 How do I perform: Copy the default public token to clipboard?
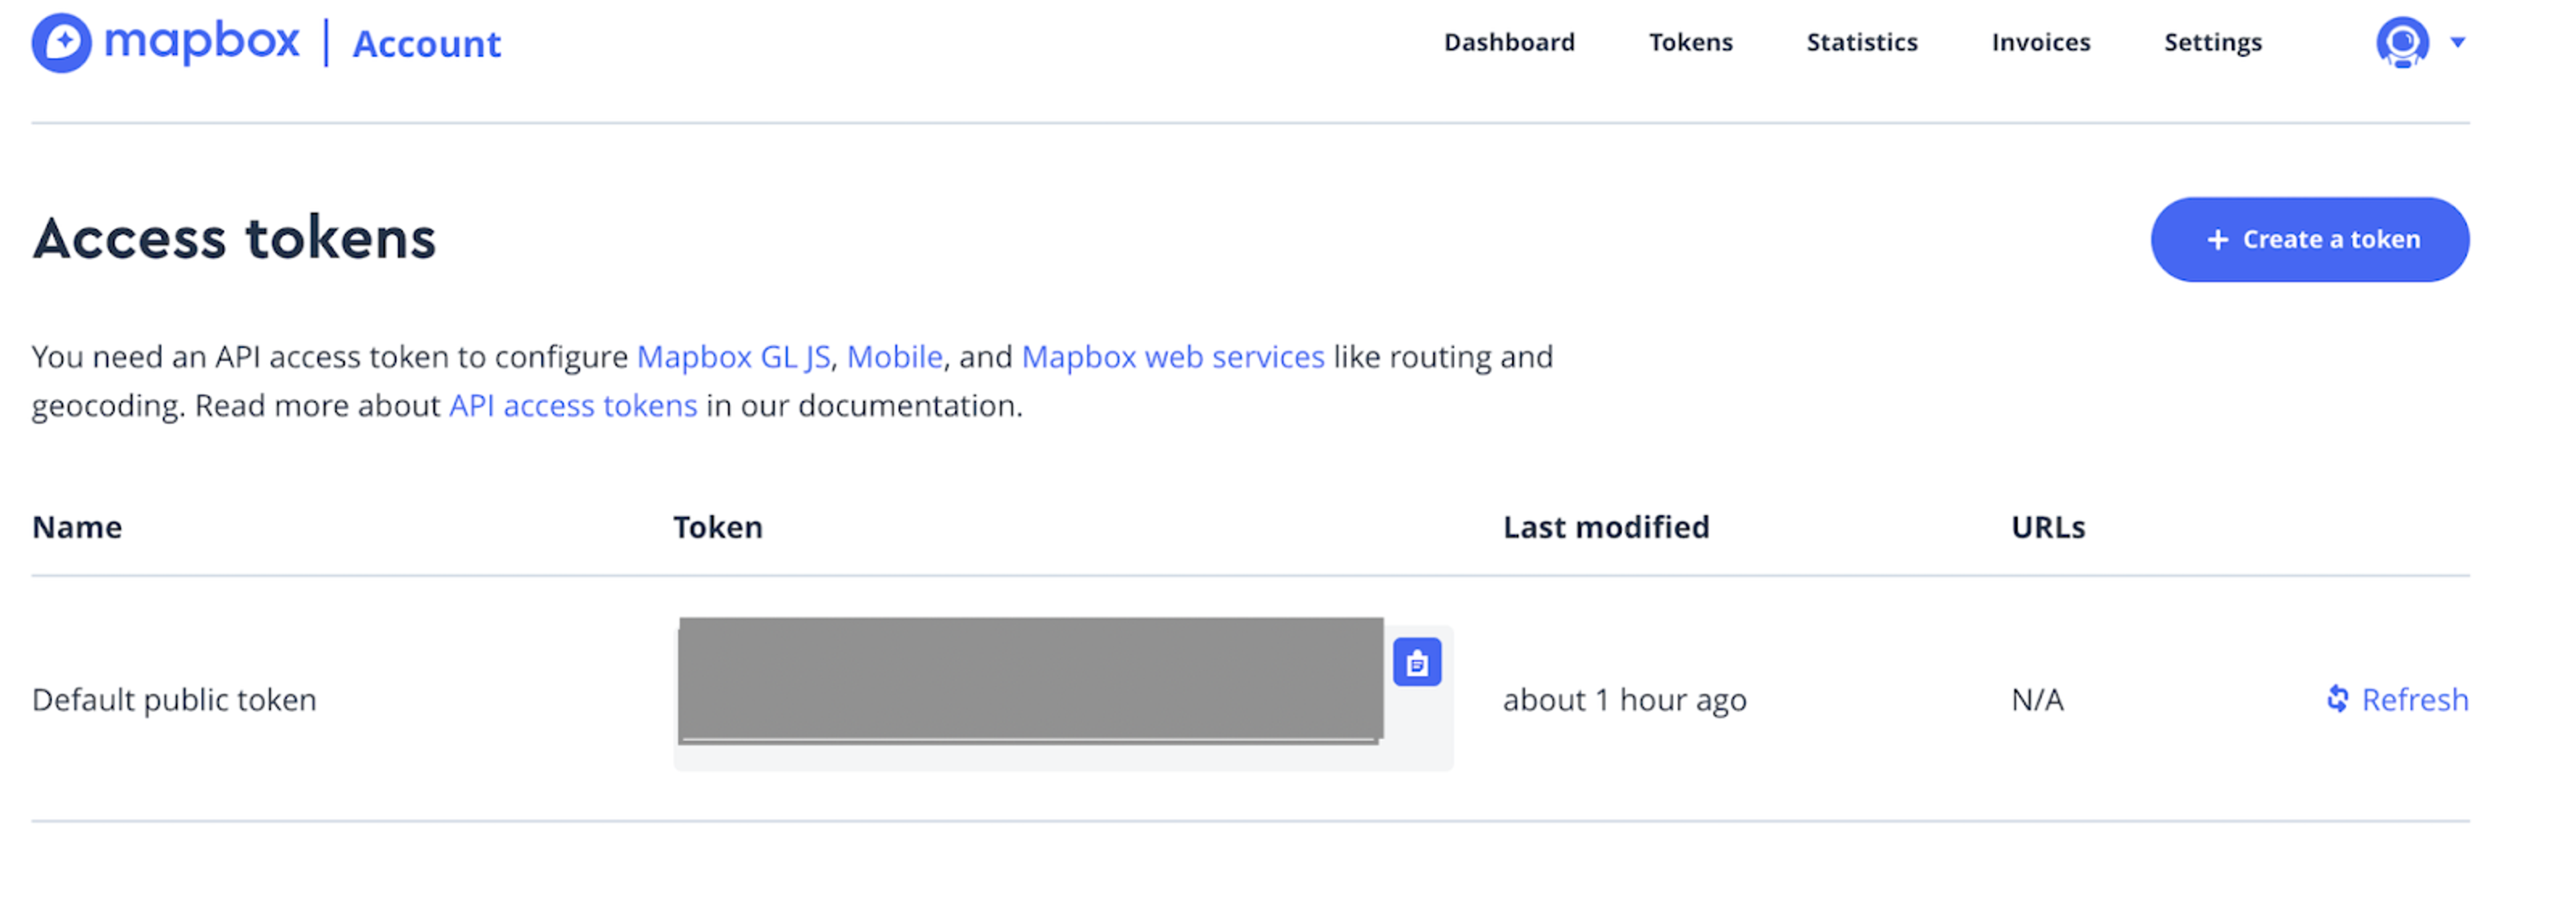[x=1416, y=662]
